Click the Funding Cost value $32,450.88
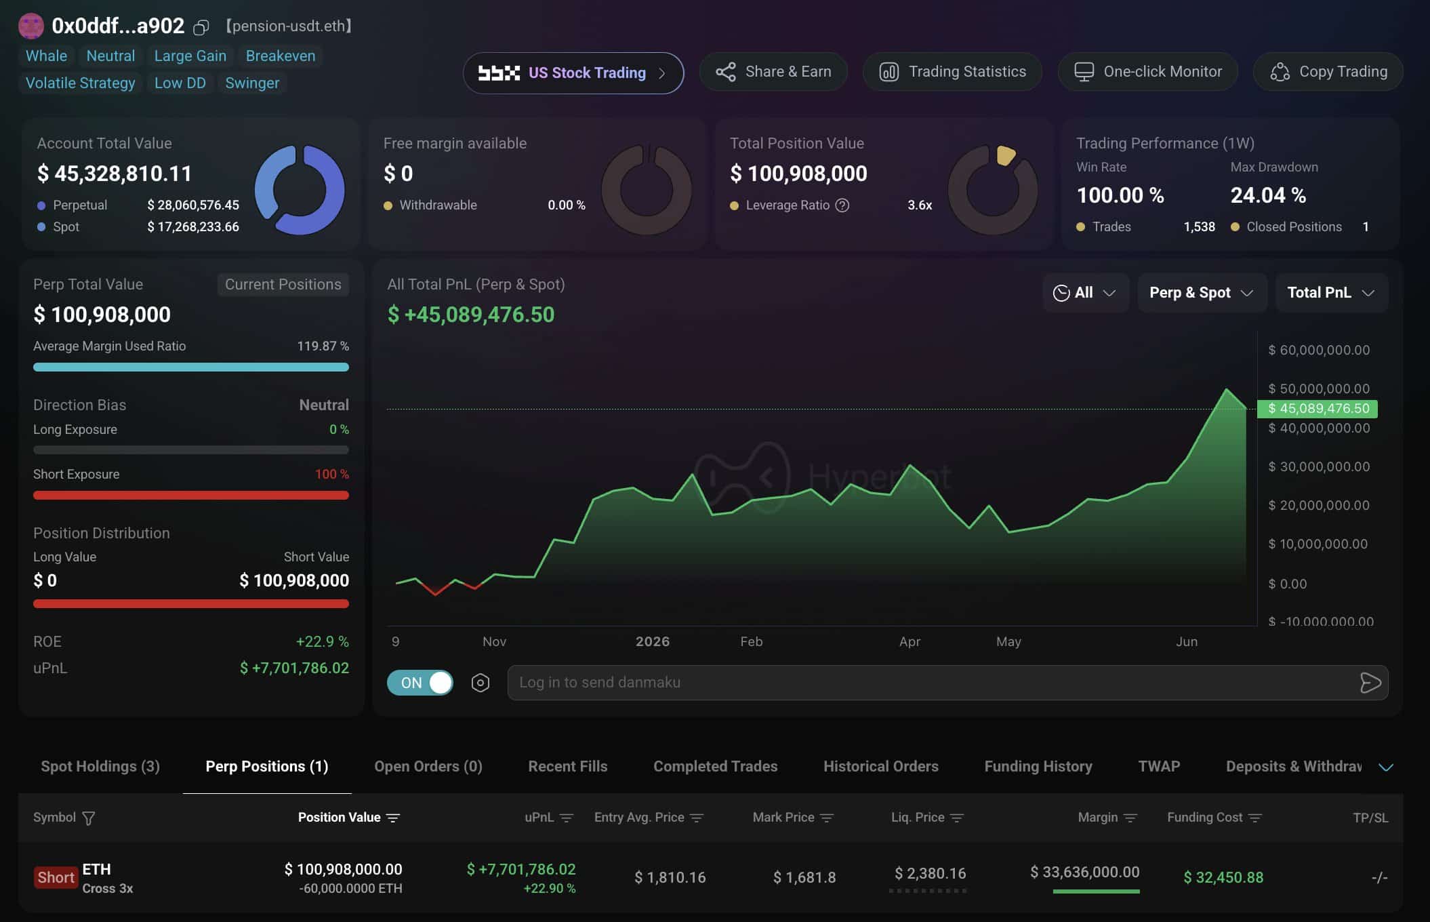The width and height of the screenshot is (1430, 922). point(1223,878)
